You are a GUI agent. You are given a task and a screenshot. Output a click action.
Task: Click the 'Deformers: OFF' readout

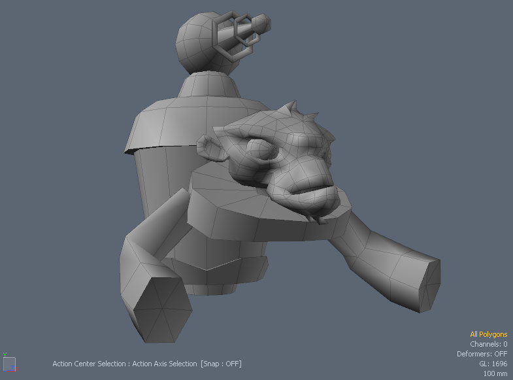click(x=482, y=354)
